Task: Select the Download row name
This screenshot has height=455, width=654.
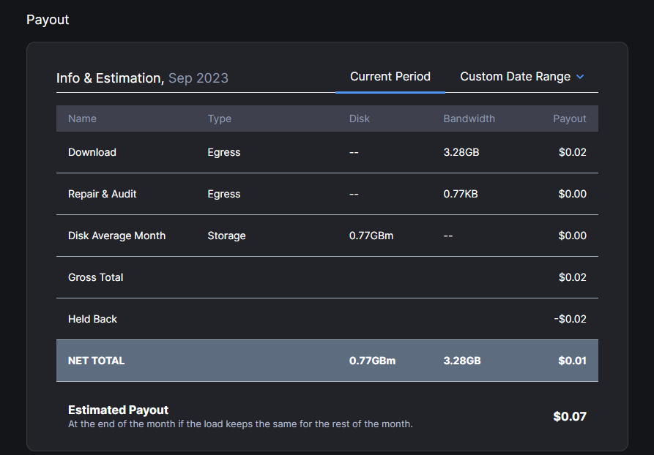Action: click(x=92, y=152)
